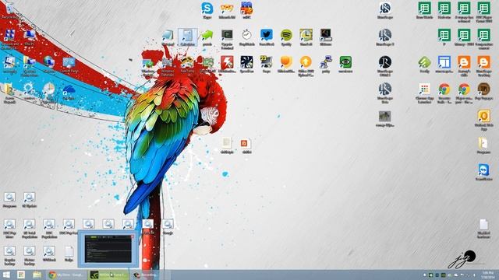
Task: Open the brown round coin icon
Action: click(483, 89)
